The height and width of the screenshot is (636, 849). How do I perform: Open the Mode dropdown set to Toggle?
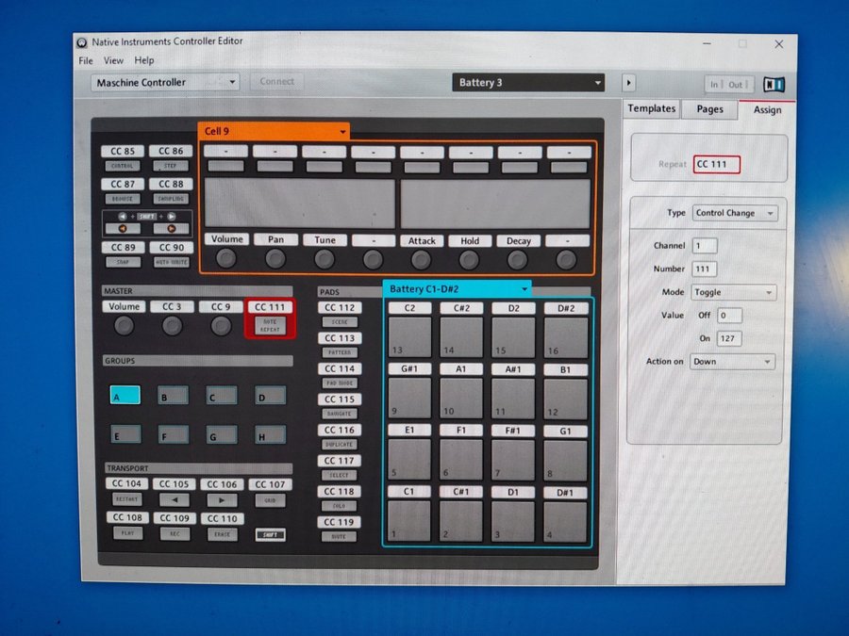tap(734, 293)
